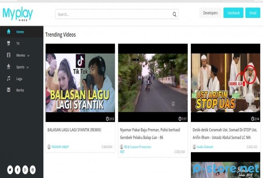Open Audio Dakwah channel link
Viewport: 263px width, 178px height.
(205, 147)
